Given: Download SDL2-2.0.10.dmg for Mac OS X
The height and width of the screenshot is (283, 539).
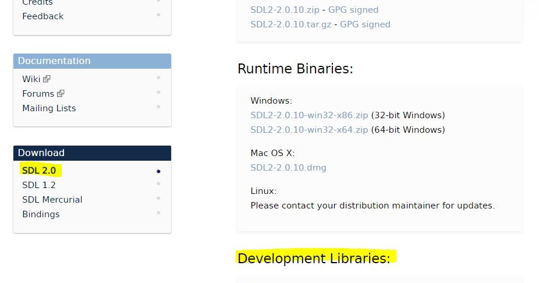Looking at the screenshot, I should click(288, 168).
